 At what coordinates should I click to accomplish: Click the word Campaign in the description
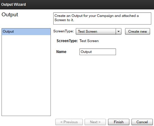point(105,16)
